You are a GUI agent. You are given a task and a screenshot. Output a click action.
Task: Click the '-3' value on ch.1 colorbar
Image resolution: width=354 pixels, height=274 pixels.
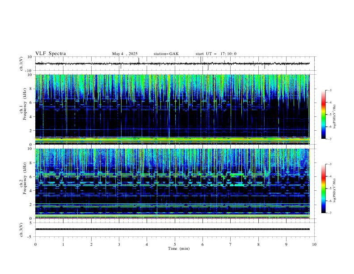click(329, 90)
